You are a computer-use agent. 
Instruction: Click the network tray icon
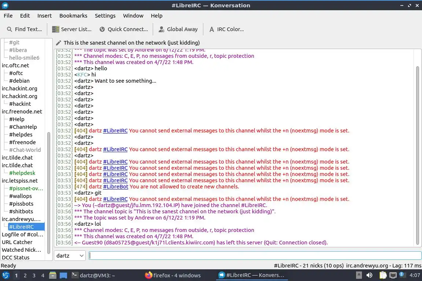[x=393, y=275]
